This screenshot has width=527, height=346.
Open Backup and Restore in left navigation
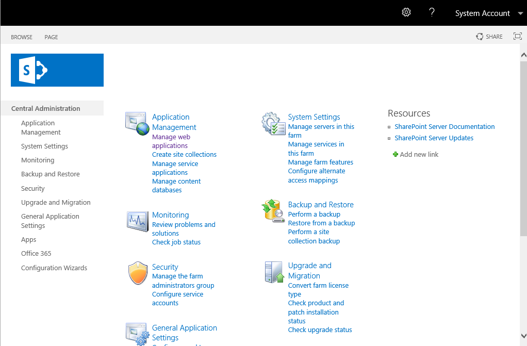[51, 174]
